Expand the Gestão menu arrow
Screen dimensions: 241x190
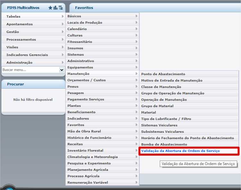[63, 32]
